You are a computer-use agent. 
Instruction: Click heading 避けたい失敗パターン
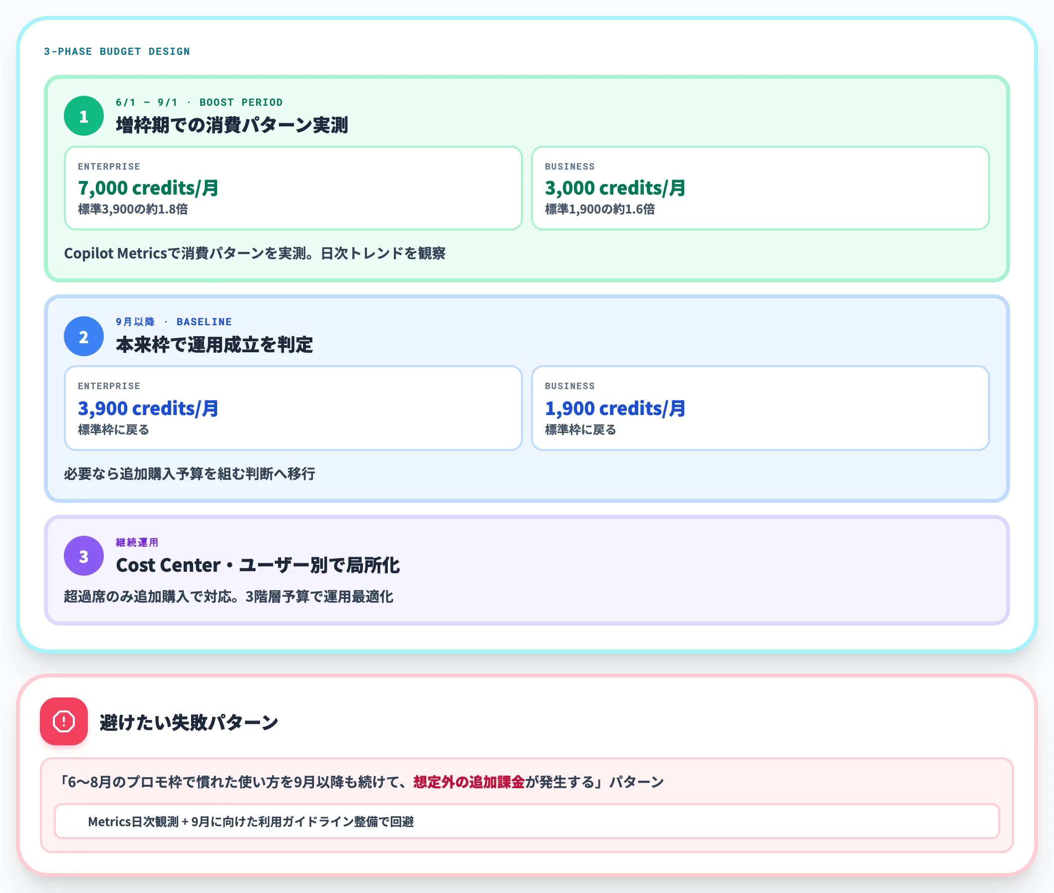(189, 722)
